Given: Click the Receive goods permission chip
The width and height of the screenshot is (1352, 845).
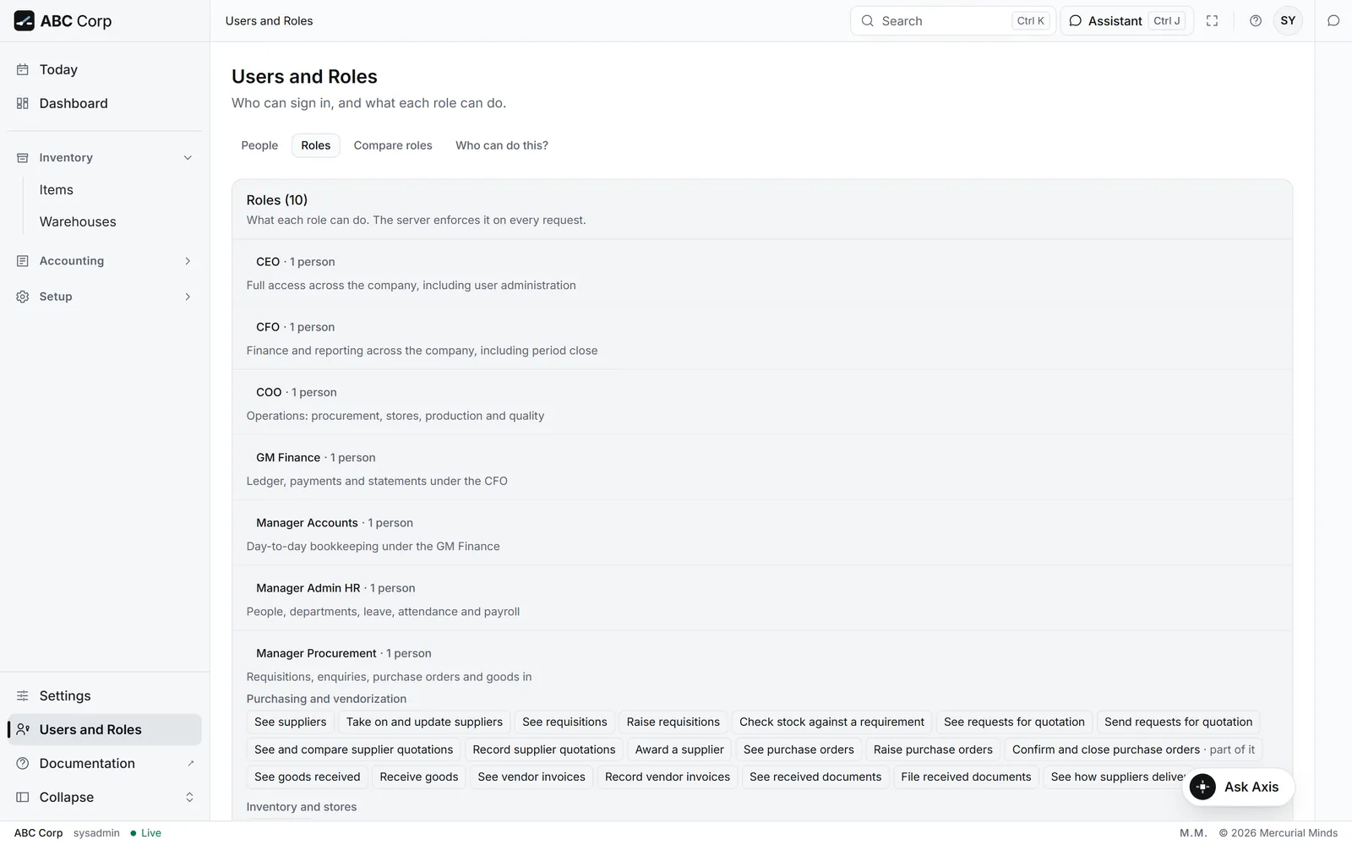Looking at the screenshot, I should click(x=419, y=777).
